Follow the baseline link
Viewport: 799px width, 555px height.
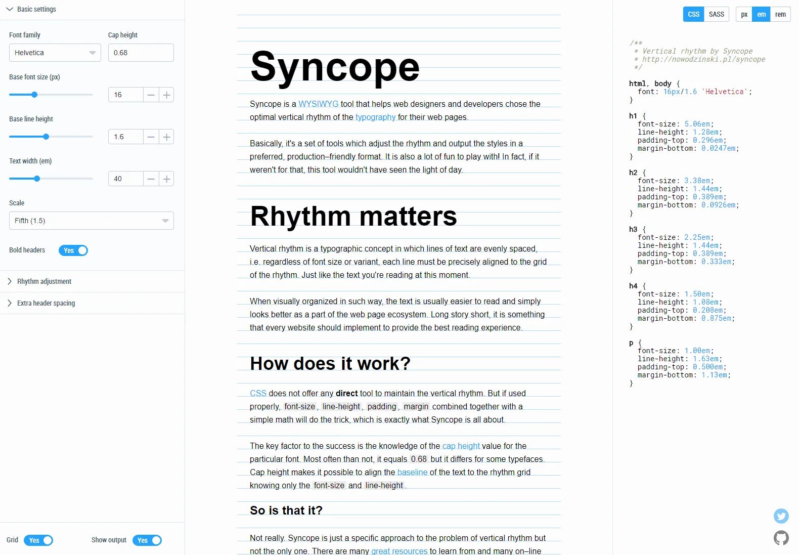click(x=412, y=472)
